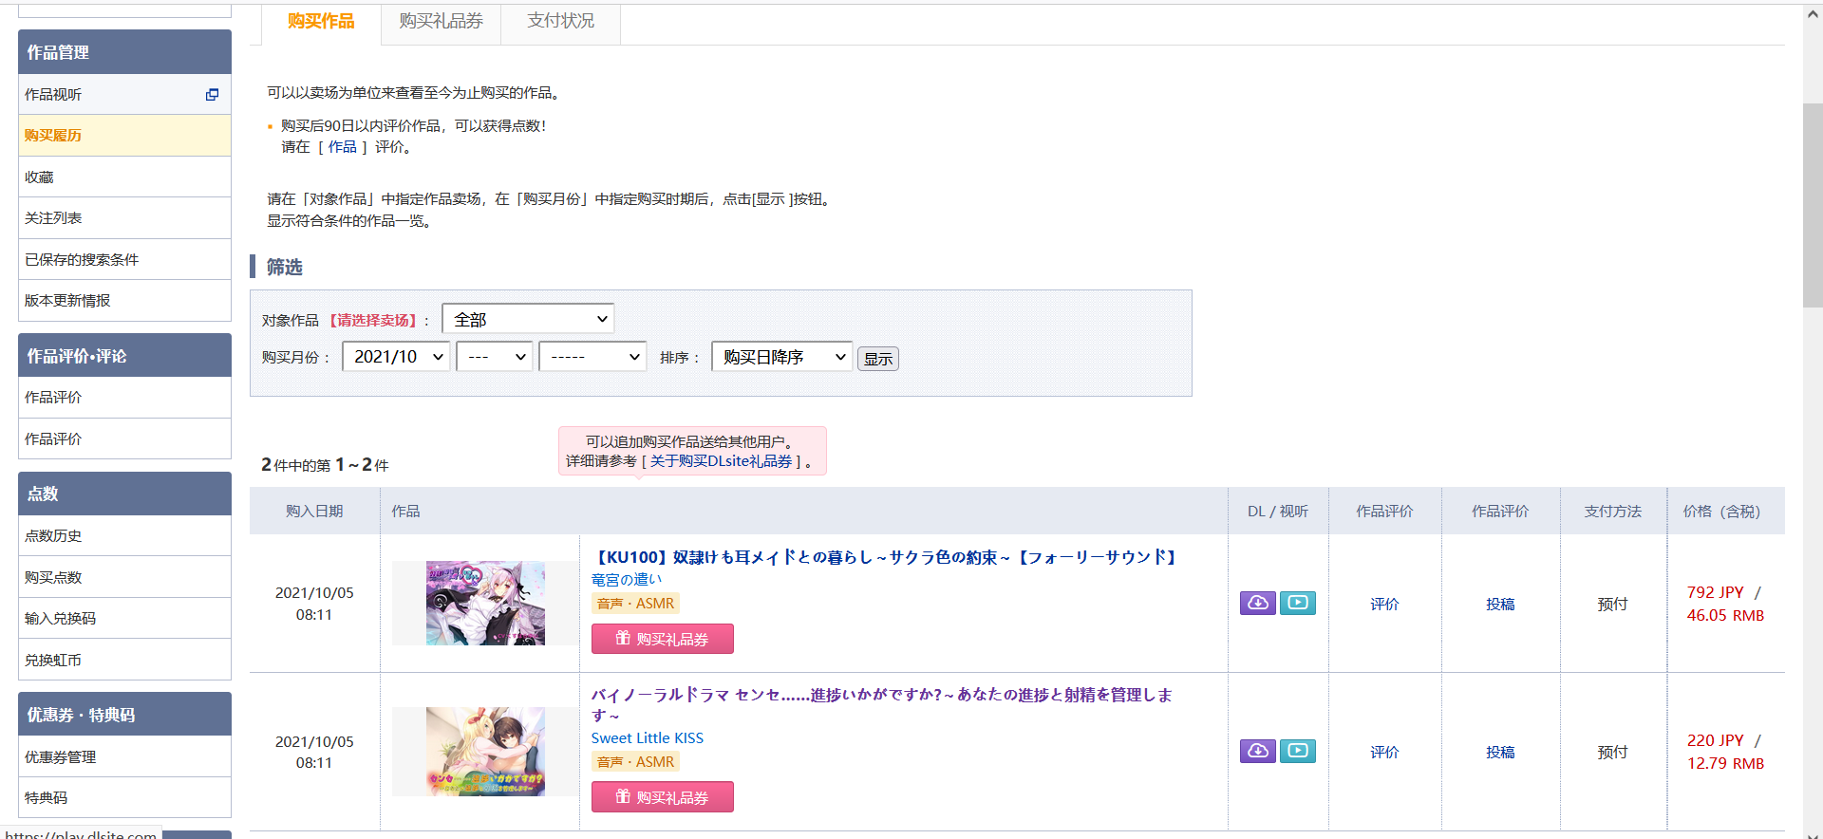Click download icon for KU100 work

pos(1257,603)
